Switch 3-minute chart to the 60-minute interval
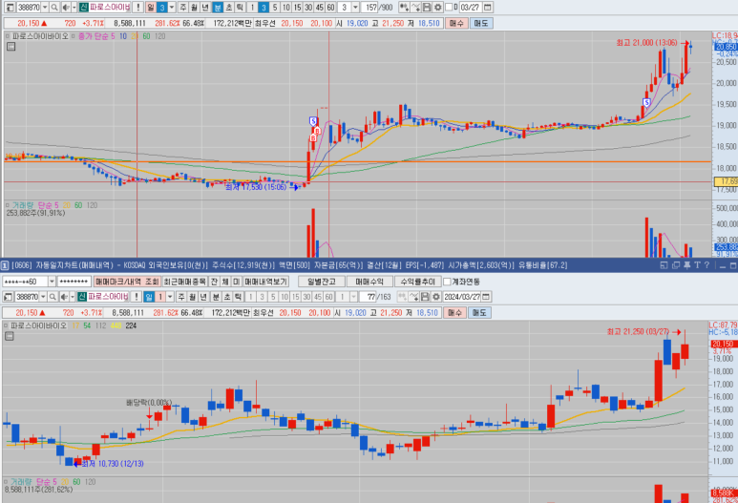Image resolution: width=738 pixels, height=503 pixels. (x=330, y=8)
